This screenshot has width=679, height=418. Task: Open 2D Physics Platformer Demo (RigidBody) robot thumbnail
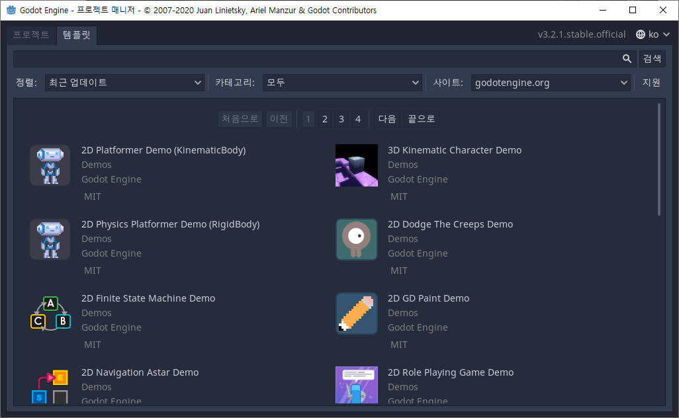[50, 239]
